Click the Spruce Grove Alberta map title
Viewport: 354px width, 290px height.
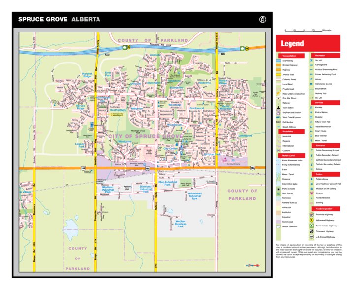(x=59, y=19)
